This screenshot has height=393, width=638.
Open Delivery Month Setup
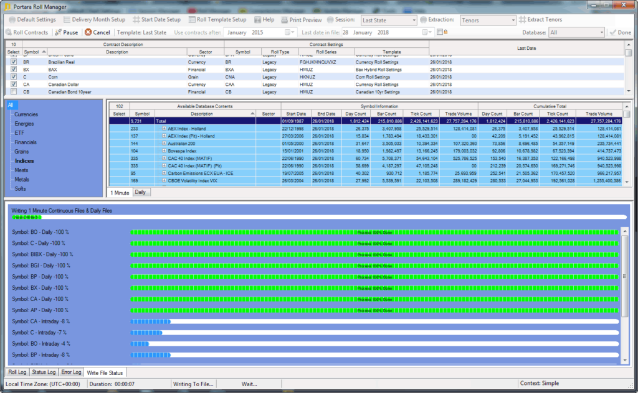[x=95, y=19]
